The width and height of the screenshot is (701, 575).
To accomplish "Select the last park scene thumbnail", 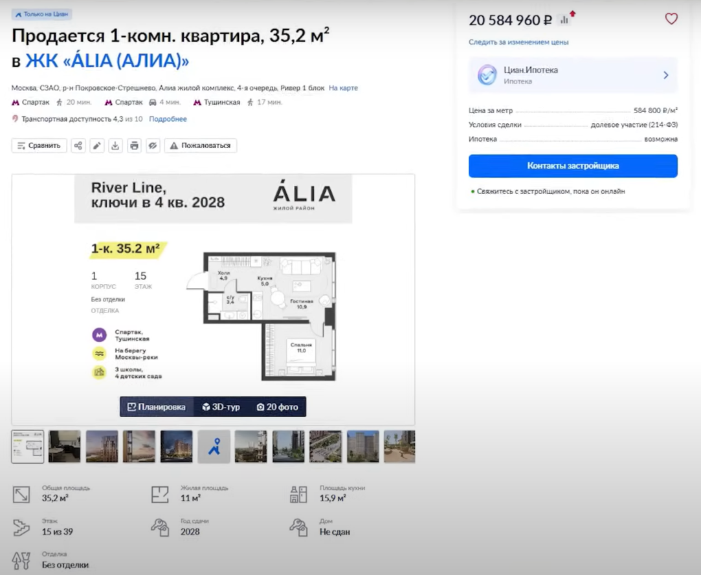I will (399, 446).
